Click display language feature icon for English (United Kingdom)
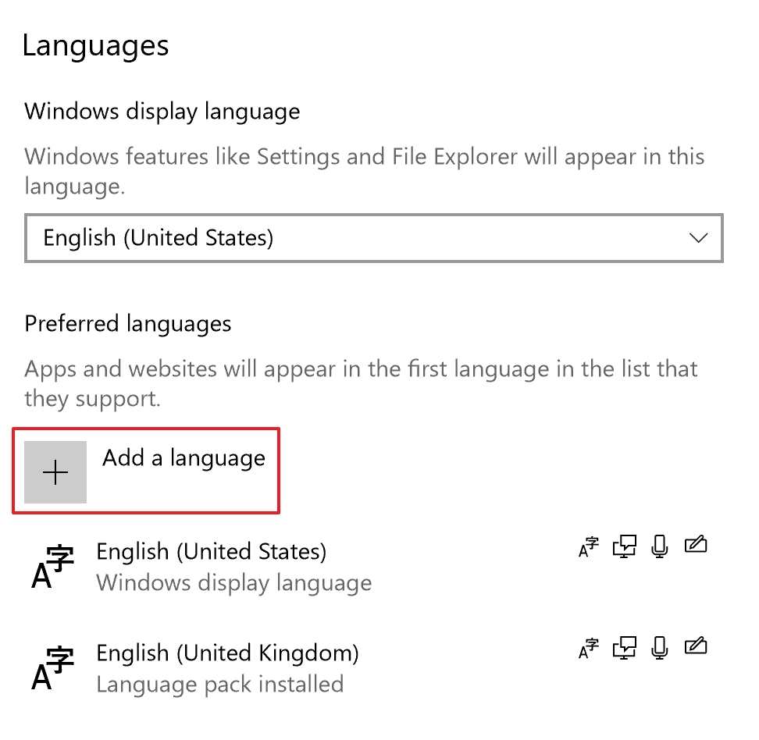The height and width of the screenshot is (740, 759). [x=589, y=648]
